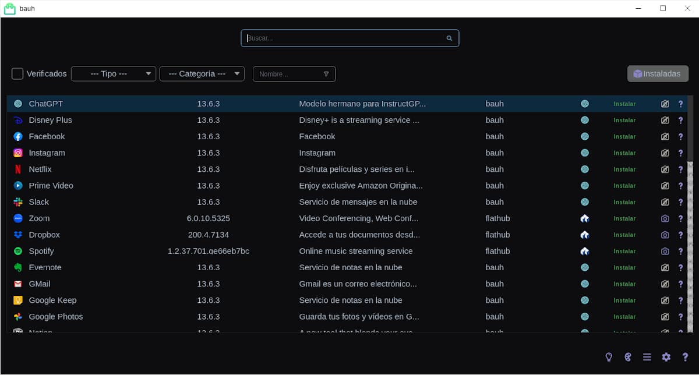
Task: Show installed apps with the Instaladas button
Action: click(x=658, y=74)
